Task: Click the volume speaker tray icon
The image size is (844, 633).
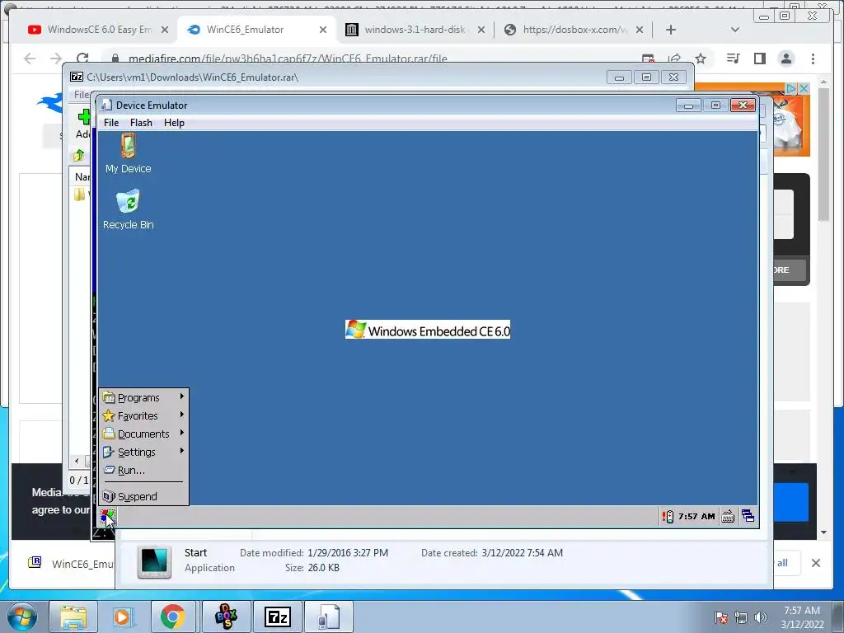Action: point(760,617)
